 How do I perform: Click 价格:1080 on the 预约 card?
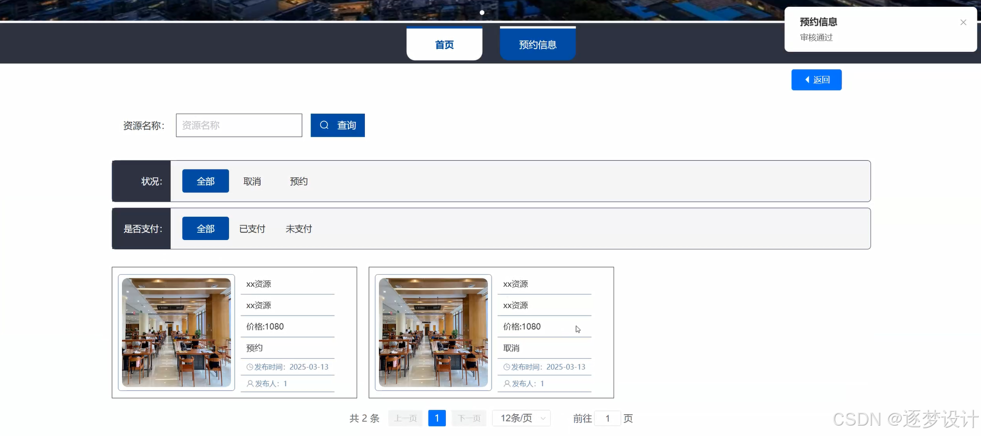coord(265,327)
